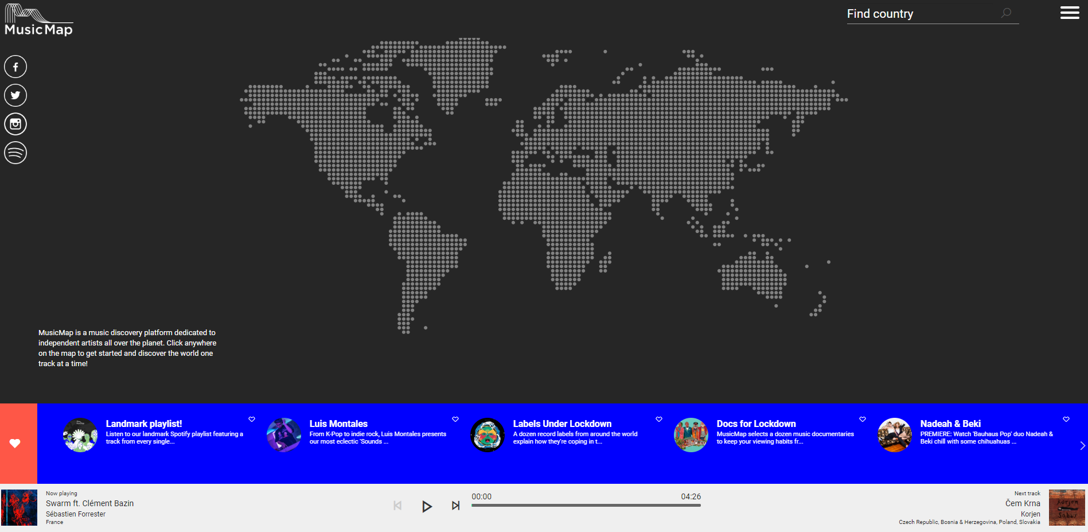Screen dimensions: 1088x532
Task: Favorite the Landmark playlist card
Action: (252, 420)
